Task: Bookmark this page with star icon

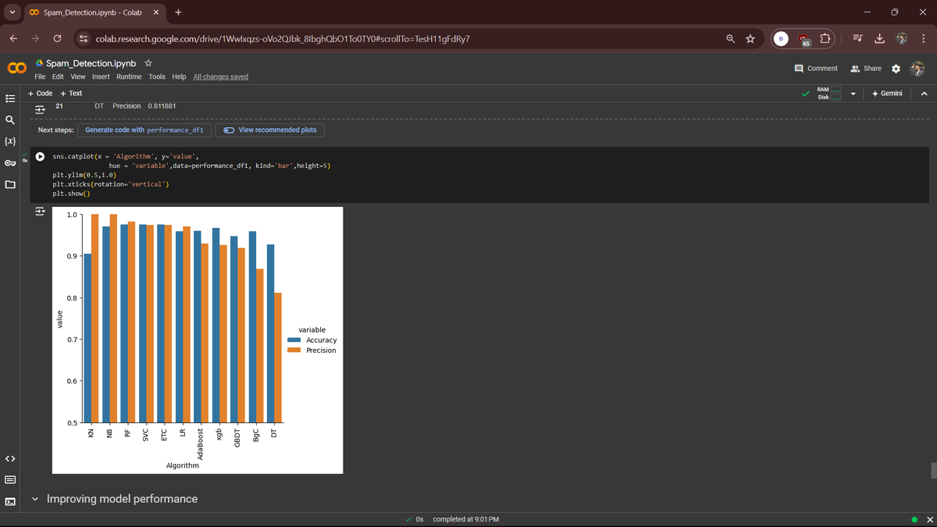Action: pyautogui.click(x=750, y=38)
